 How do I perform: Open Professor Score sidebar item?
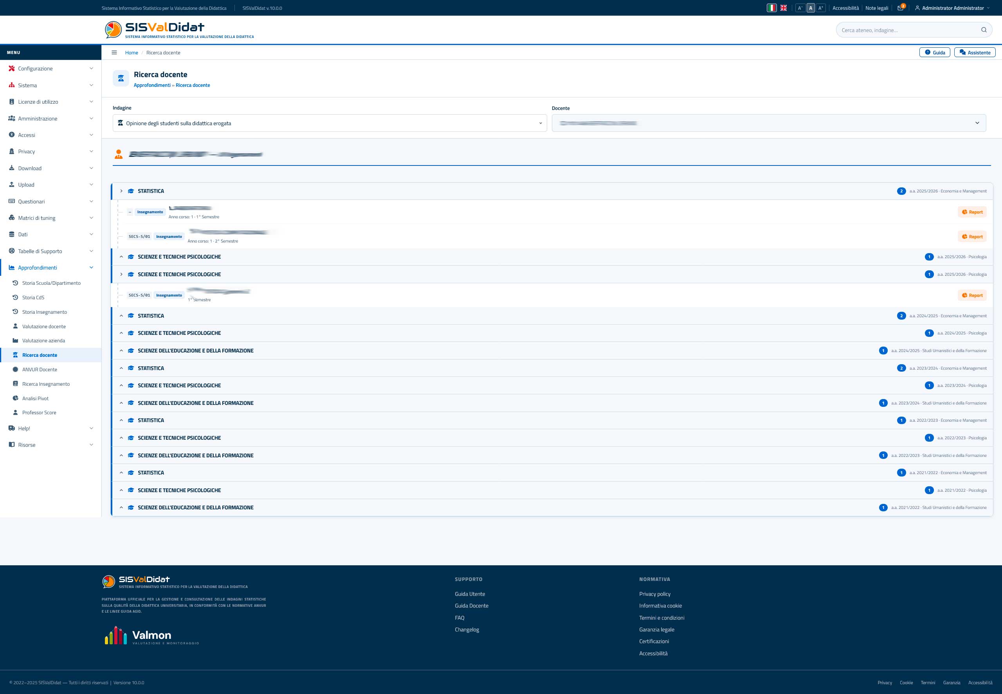pyautogui.click(x=51, y=413)
